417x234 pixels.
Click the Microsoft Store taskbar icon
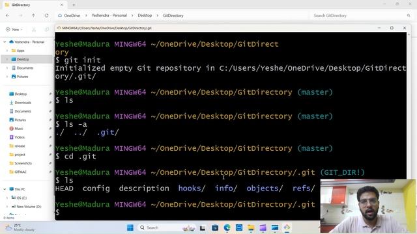tap(215, 227)
